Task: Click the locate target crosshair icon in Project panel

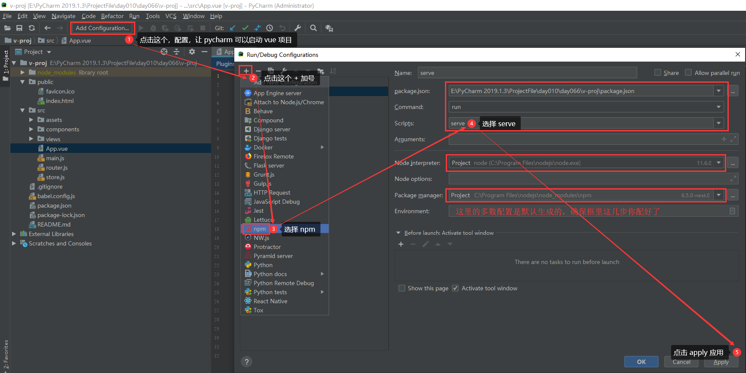Action: pos(164,52)
